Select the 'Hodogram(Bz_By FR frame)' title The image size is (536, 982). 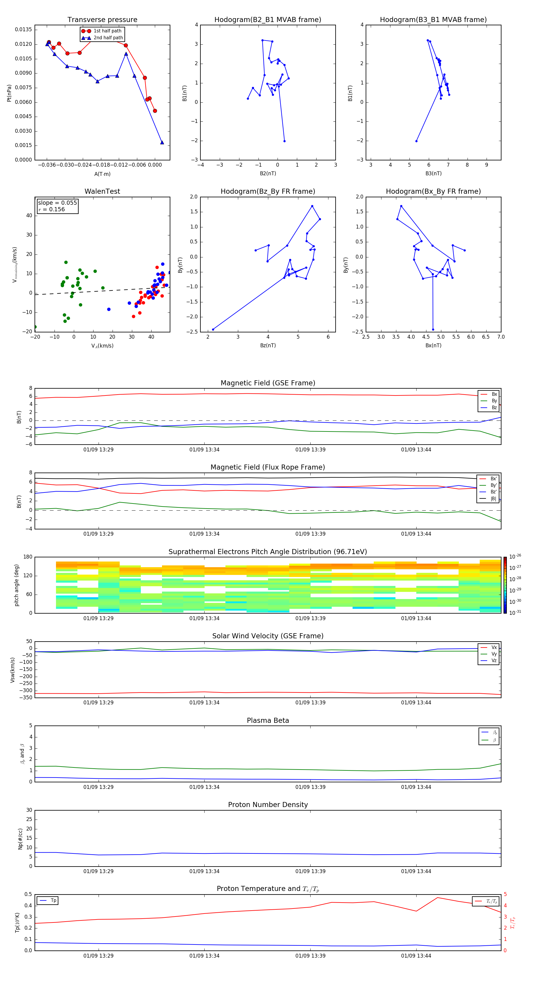tap(268, 191)
